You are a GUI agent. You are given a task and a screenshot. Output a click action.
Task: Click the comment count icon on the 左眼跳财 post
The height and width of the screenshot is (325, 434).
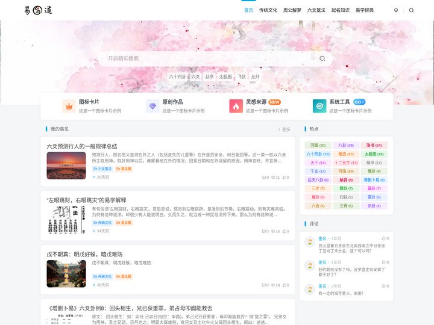click(x=264, y=231)
